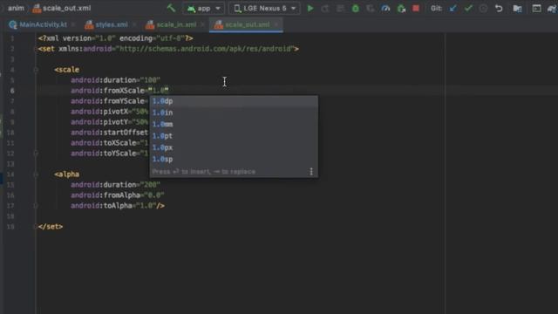The height and width of the screenshot is (314, 558).
Task: Stop the running app with red square
Action: point(416,8)
